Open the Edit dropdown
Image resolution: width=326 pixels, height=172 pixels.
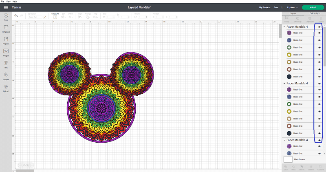pyautogui.click(x=64, y=17)
